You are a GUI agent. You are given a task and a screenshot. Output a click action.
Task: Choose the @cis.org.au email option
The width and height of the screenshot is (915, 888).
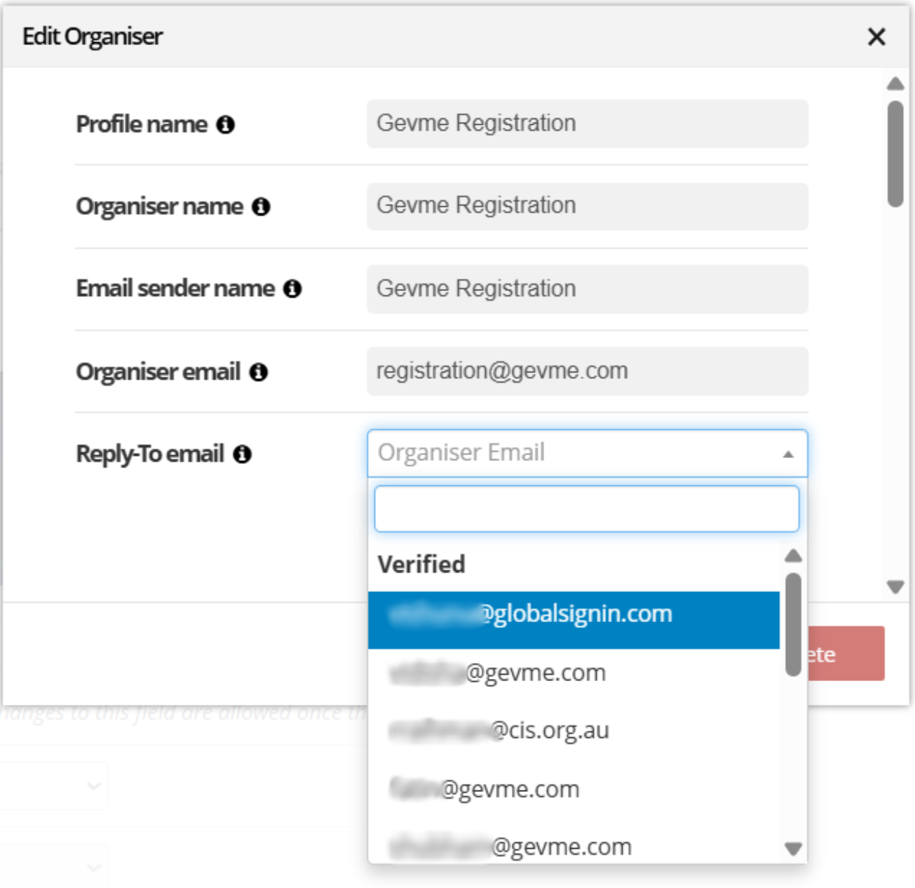574,731
